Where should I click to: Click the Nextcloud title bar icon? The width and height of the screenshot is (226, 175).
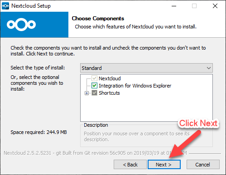pos(5,6)
